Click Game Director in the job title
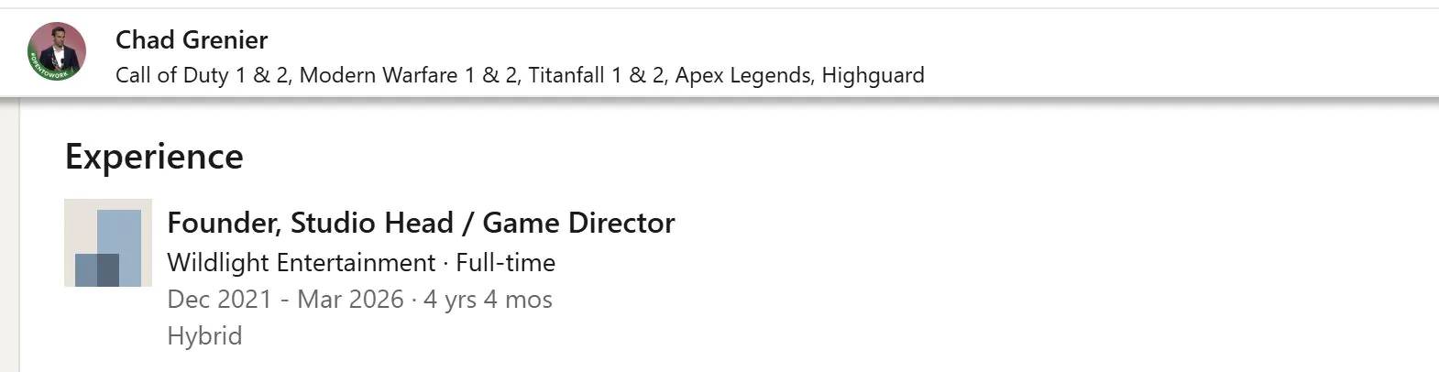This screenshot has height=372, width=1439. 578,223
